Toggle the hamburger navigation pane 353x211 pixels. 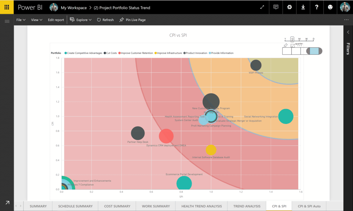tap(7, 21)
